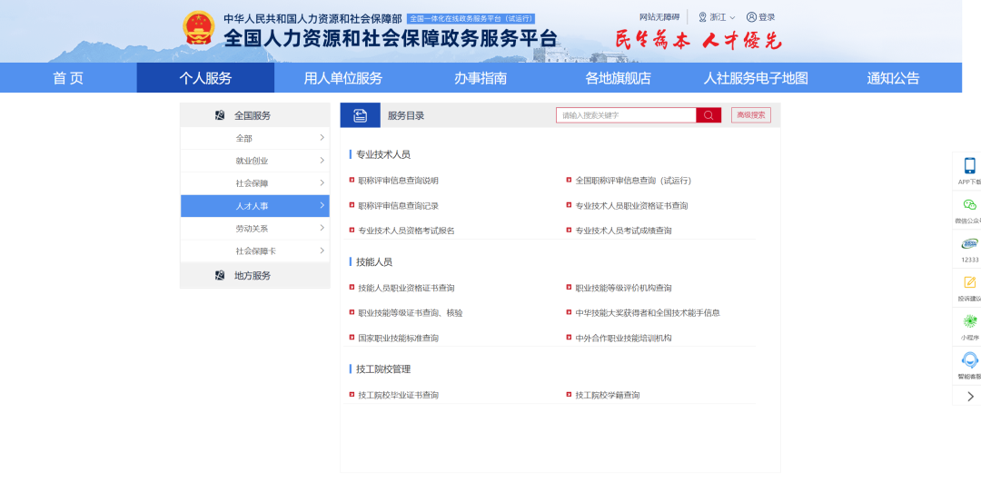Select 社会保障 in left sidebar
Viewport: 981px width, 501px height.
[255, 183]
